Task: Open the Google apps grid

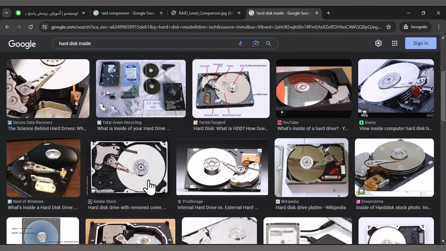Action: 394,43
